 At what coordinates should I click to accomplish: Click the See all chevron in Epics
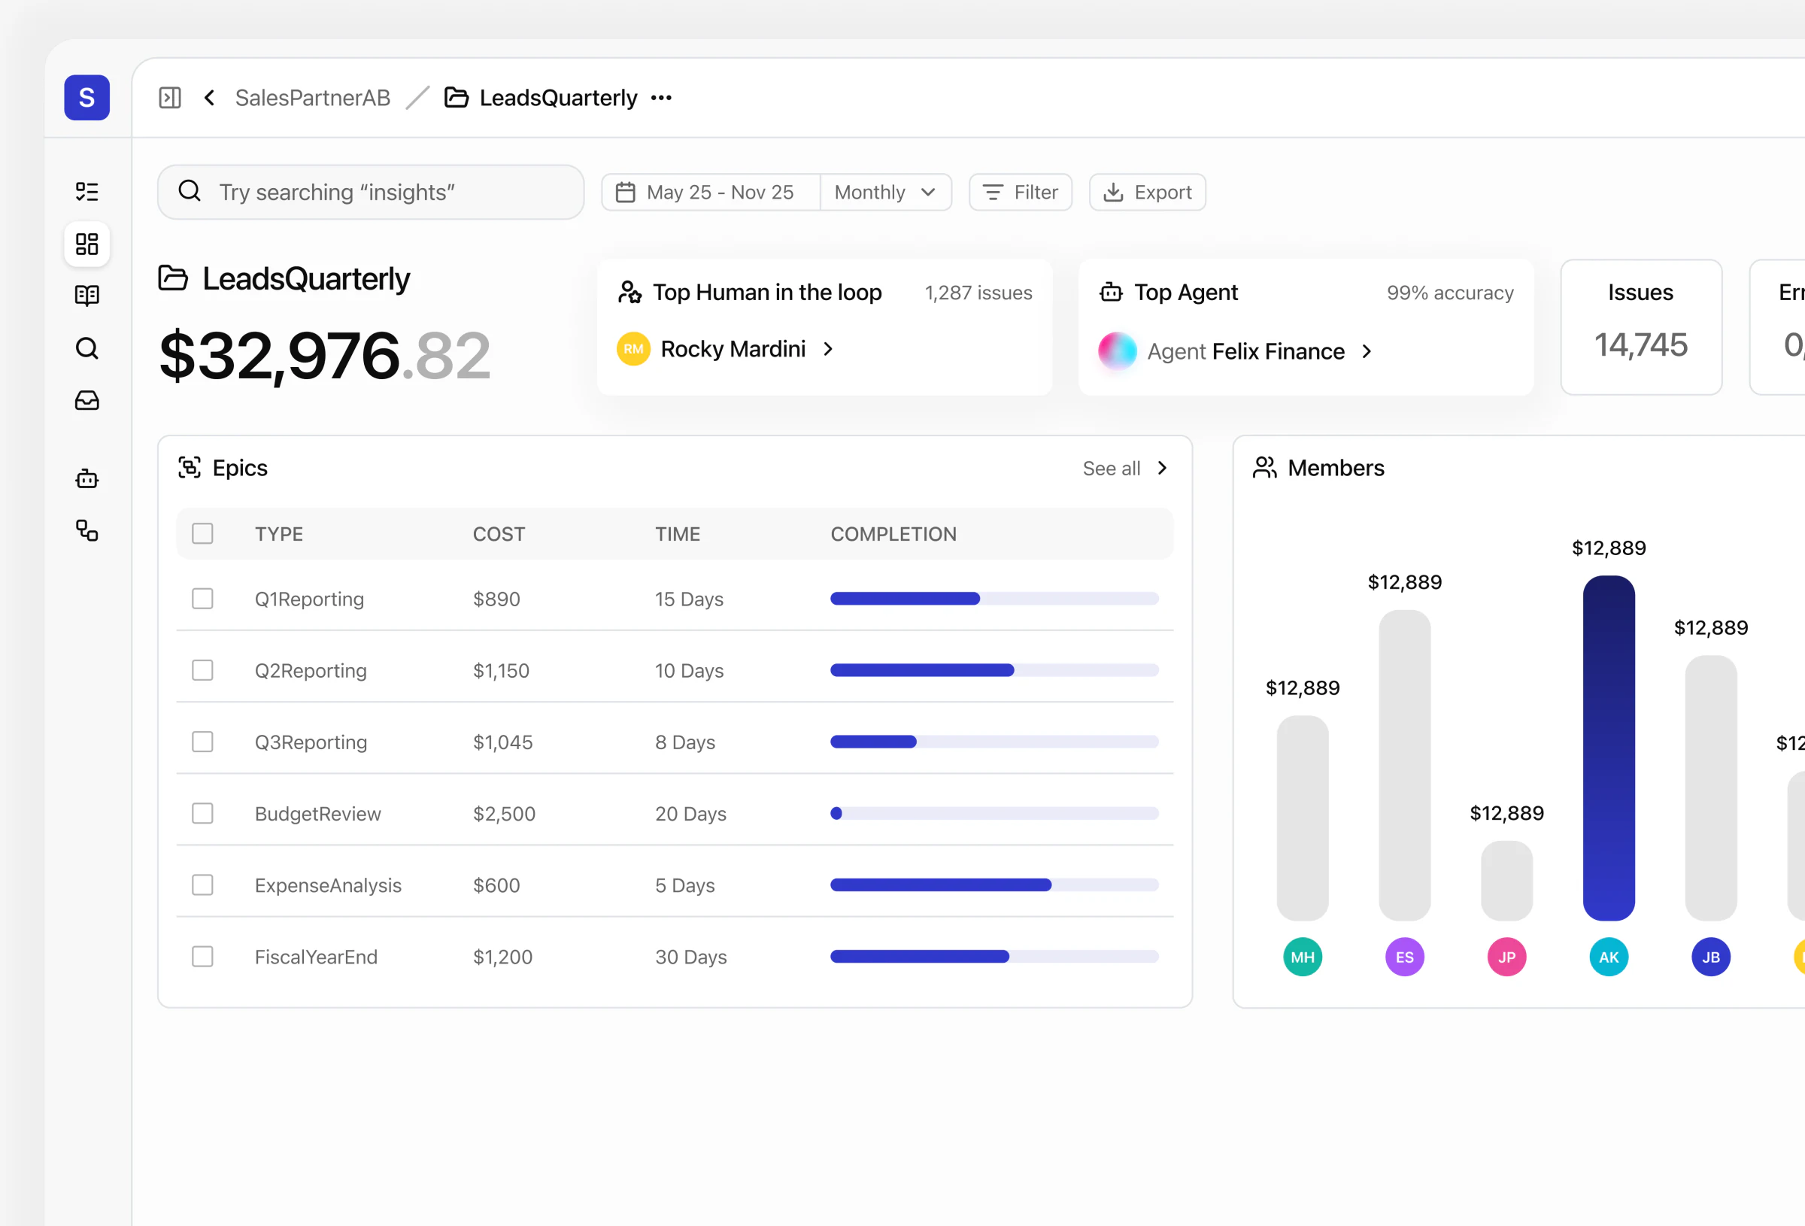click(x=1162, y=468)
